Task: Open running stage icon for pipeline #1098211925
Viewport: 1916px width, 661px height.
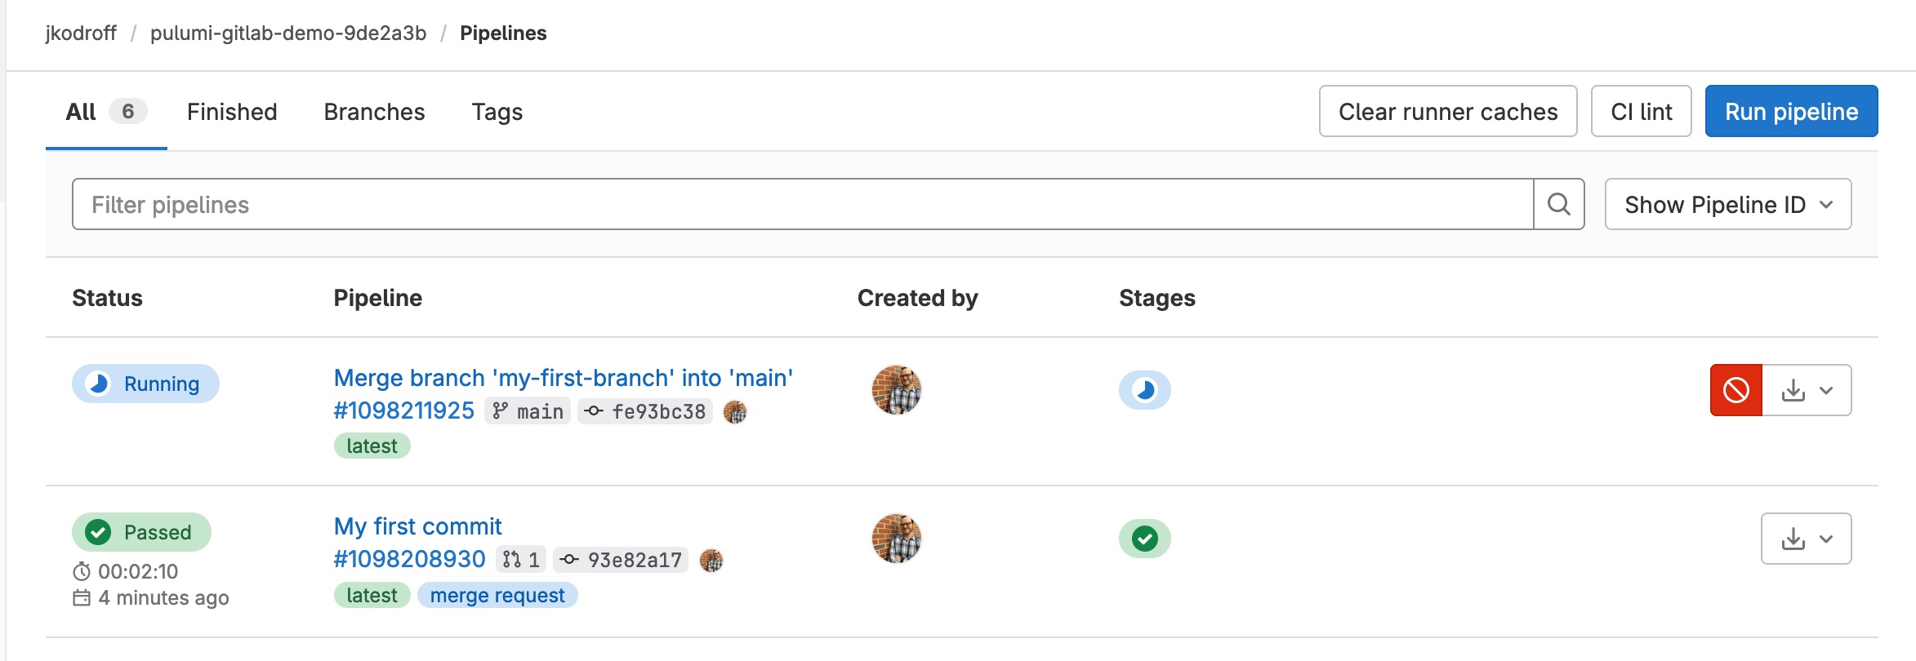Action: [1145, 390]
